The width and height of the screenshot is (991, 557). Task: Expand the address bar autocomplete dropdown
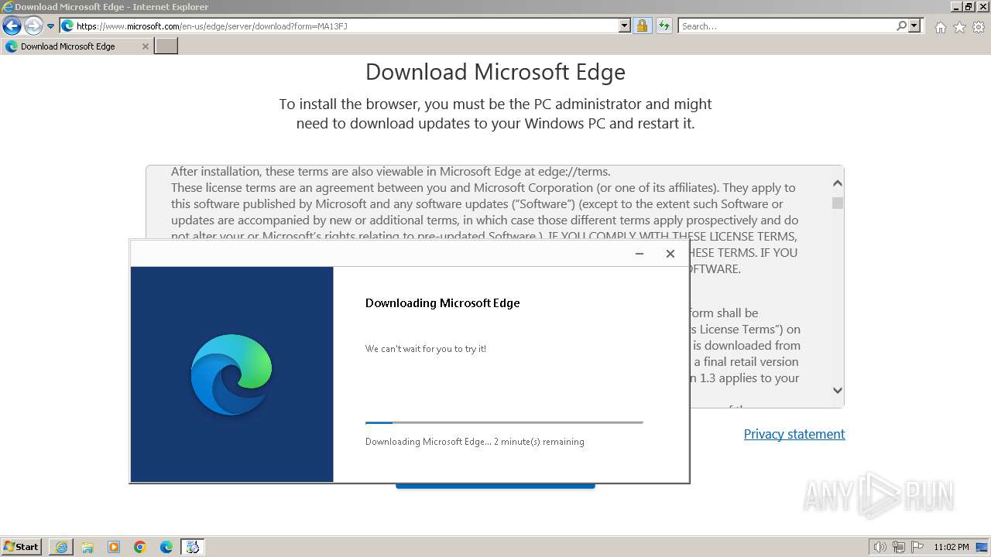625,26
